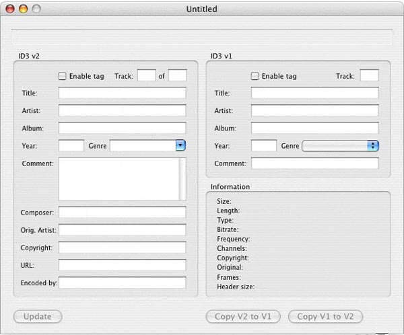Click the ID3 v2 Genre text field

tap(143, 146)
